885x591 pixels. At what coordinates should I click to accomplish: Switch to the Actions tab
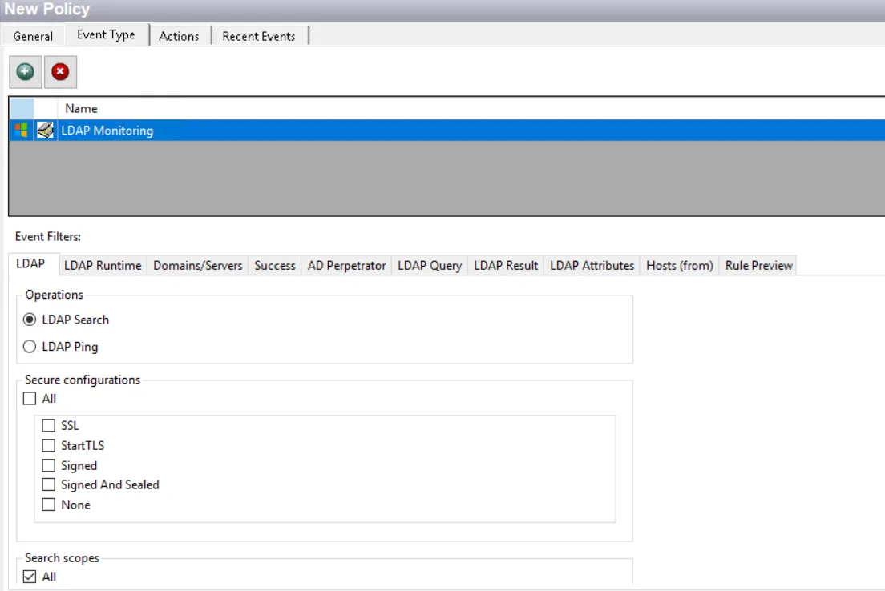[180, 36]
